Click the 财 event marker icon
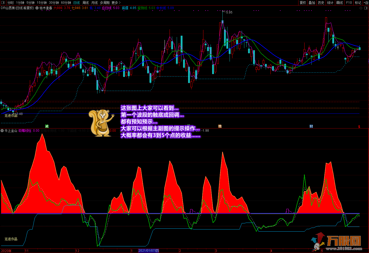The height and width of the screenshot is (253, 369). coord(311,126)
